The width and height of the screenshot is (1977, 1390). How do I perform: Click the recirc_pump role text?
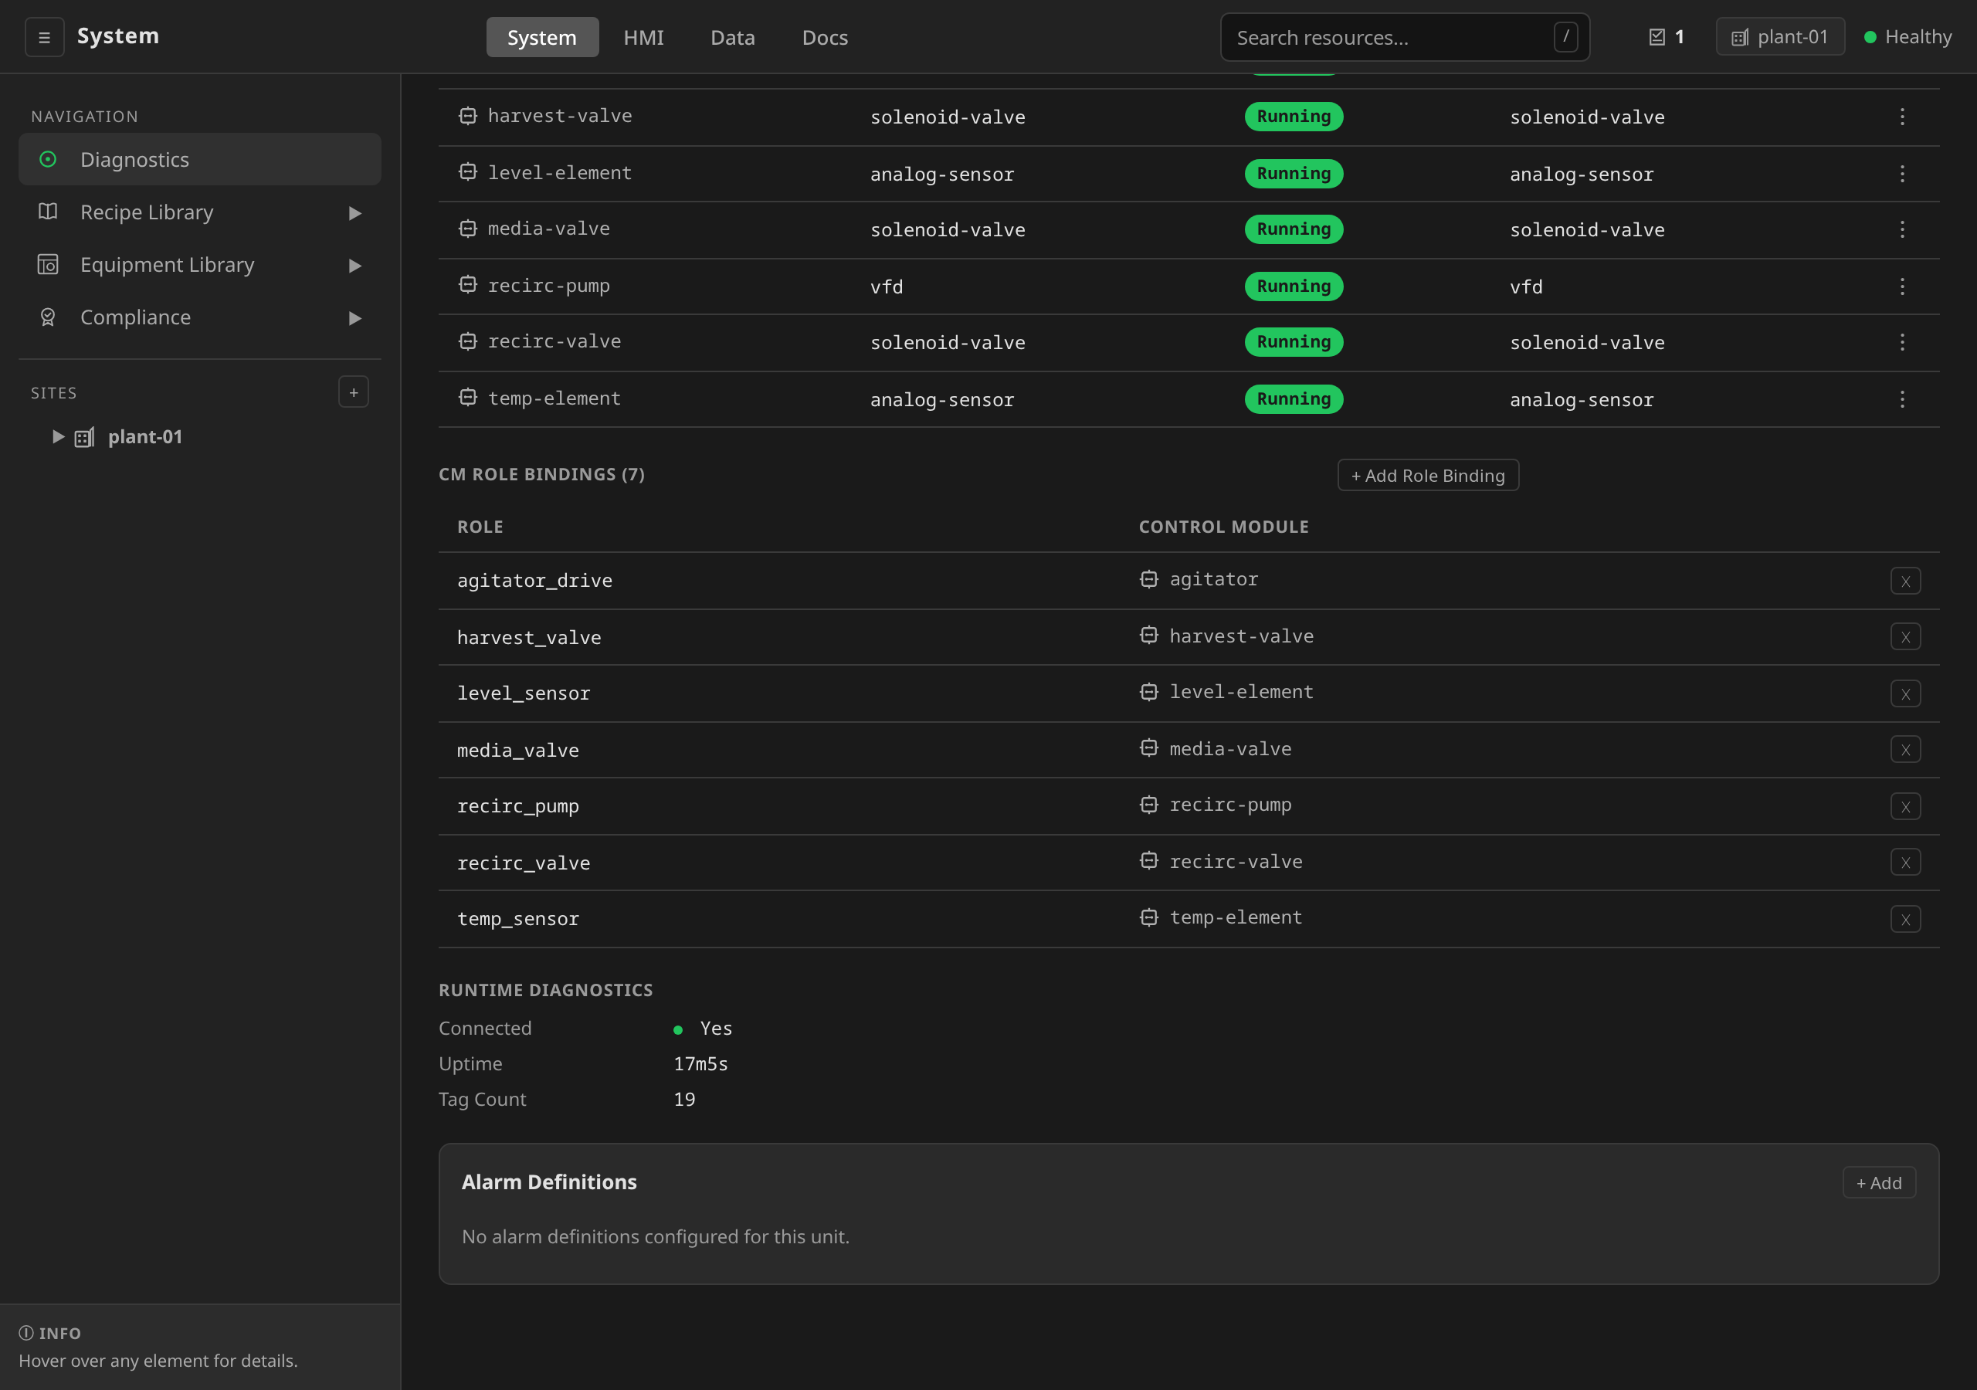pyautogui.click(x=517, y=806)
